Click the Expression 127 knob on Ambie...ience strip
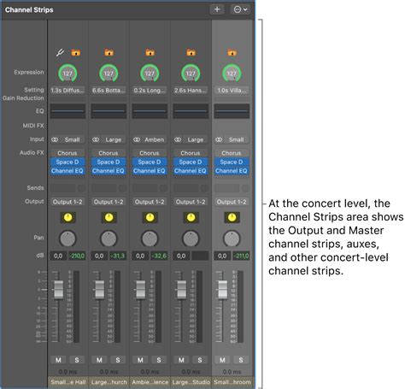The height and width of the screenshot is (389, 405). tap(150, 74)
